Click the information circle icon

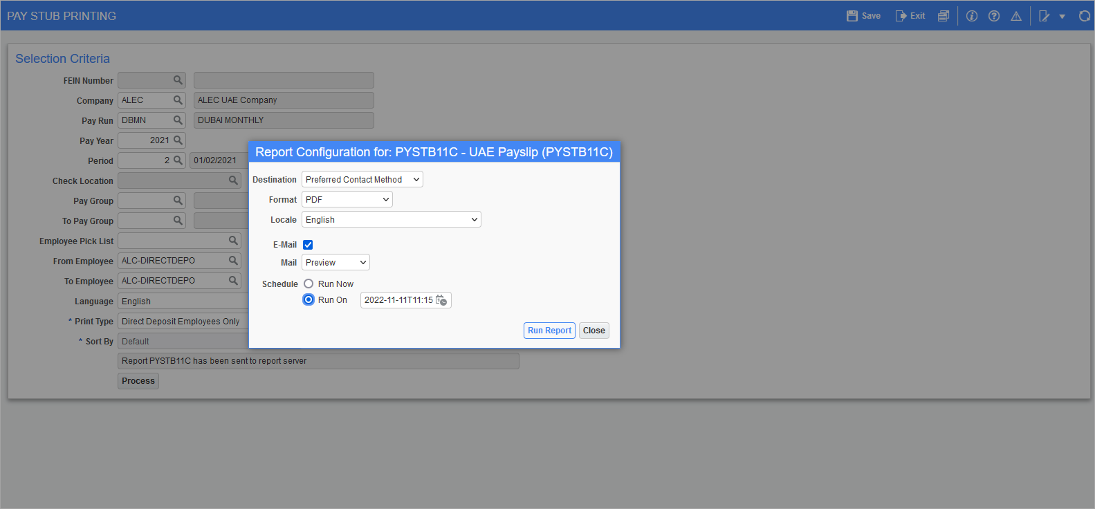[972, 16]
